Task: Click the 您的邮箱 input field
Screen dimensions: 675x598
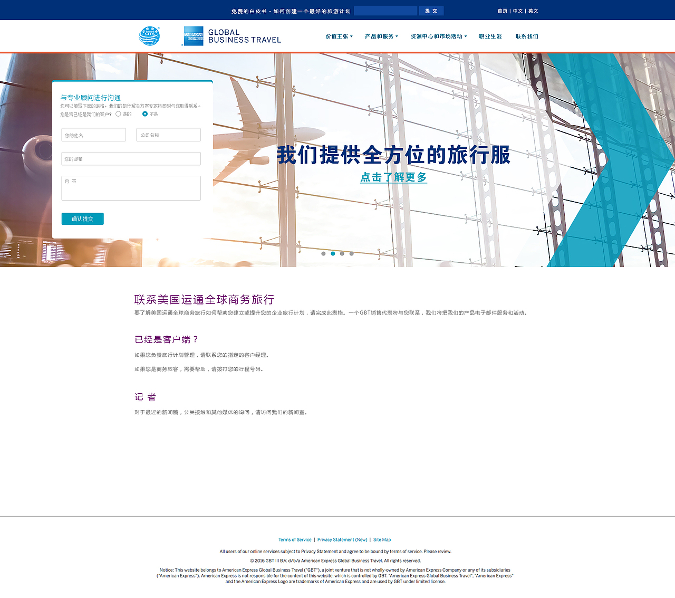Action: (x=131, y=158)
